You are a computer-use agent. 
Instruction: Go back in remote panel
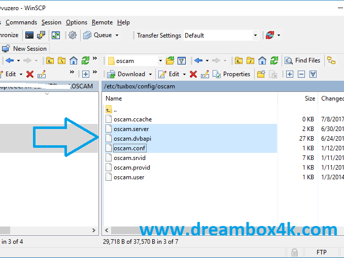pyautogui.click(x=198, y=60)
